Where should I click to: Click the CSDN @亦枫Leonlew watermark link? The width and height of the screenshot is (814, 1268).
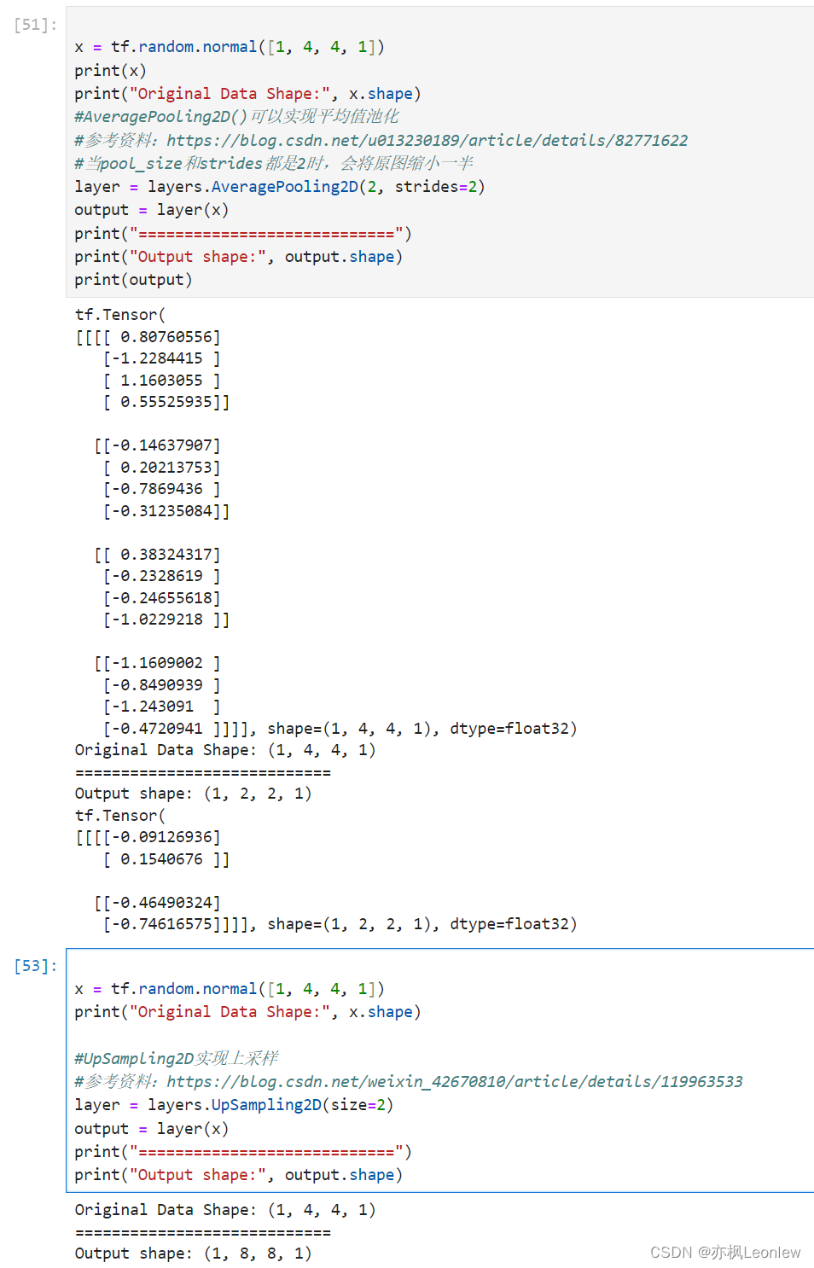pos(726,1253)
